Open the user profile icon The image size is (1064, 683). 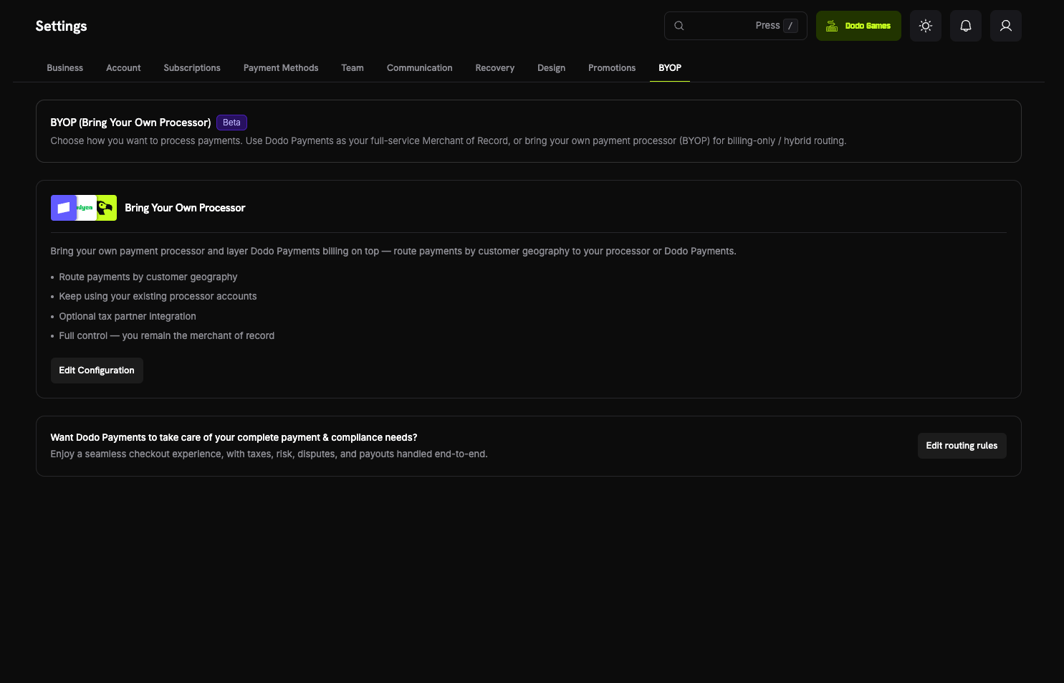click(1006, 26)
